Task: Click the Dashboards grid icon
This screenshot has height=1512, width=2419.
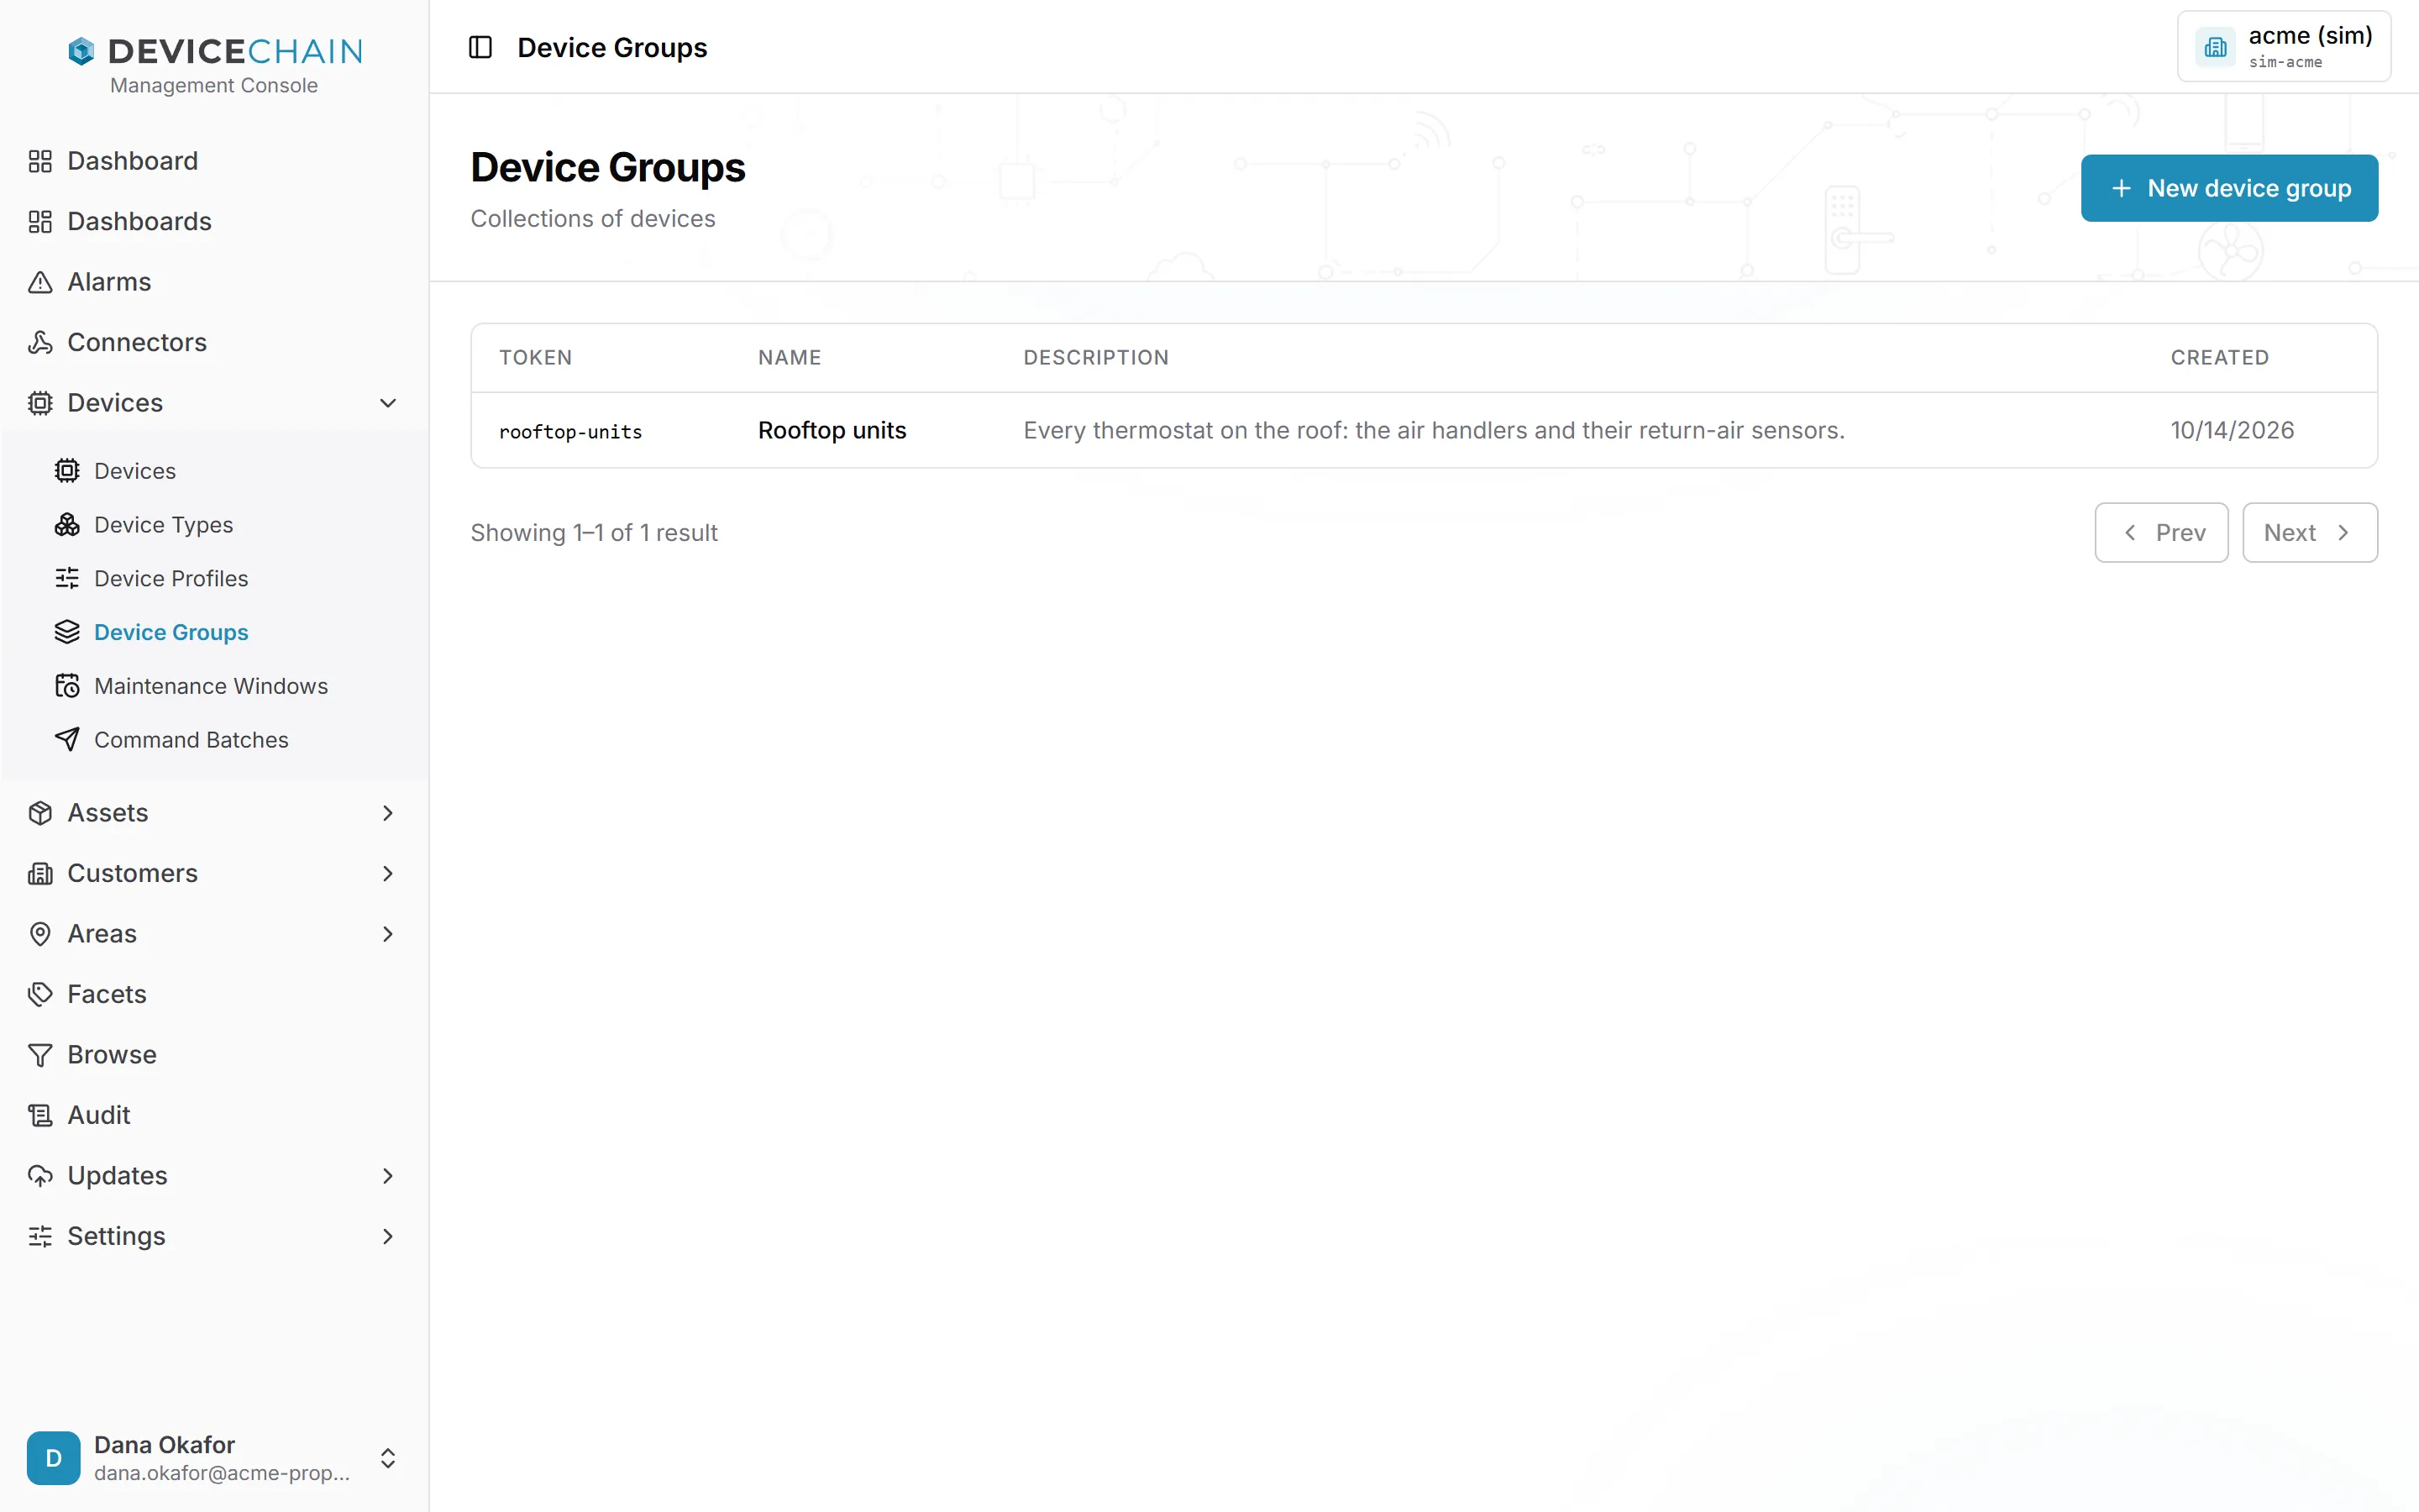Action: pos(40,221)
